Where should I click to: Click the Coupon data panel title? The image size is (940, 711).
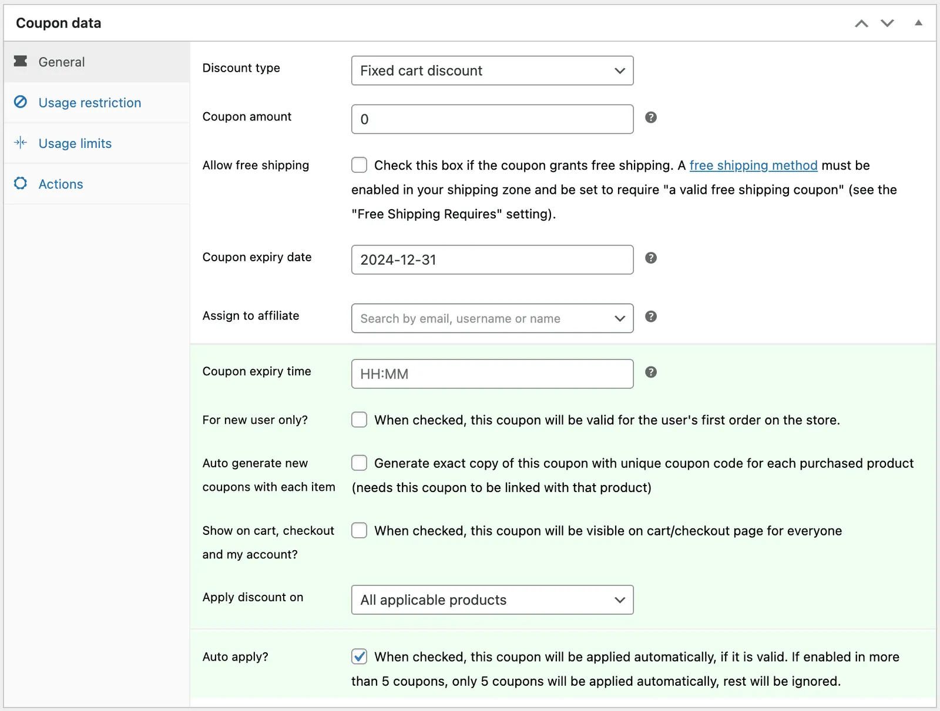coord(59,23)
